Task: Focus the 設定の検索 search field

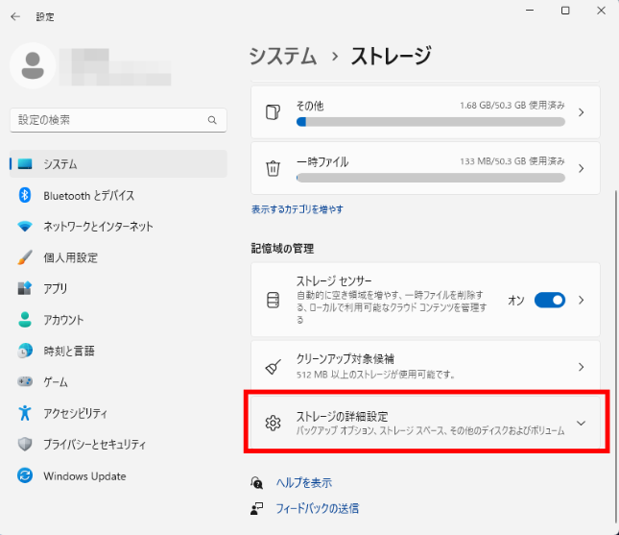Action: tap(118, 120)
